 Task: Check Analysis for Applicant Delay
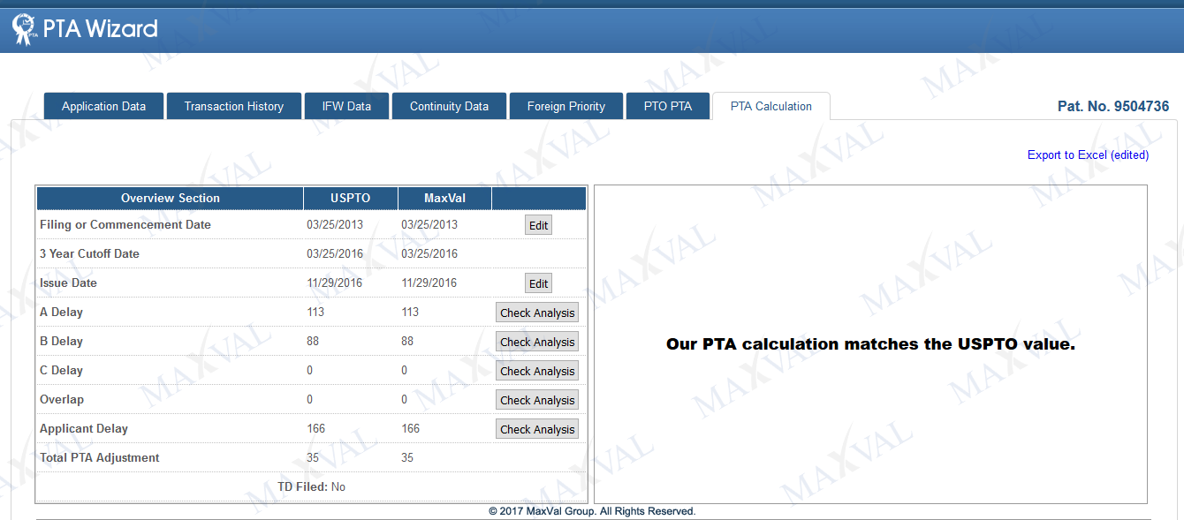pyautogui.click(x=537, y=429)
